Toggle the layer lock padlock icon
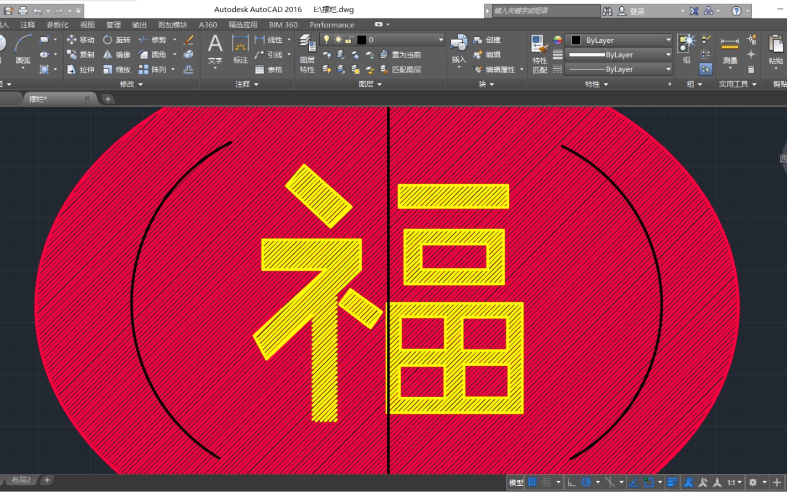Viewport: 787px width, 492px height. click(x=349, y=40)
